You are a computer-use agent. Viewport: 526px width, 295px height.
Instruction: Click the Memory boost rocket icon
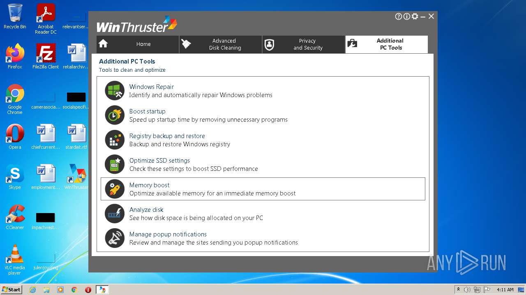point(114,189)
